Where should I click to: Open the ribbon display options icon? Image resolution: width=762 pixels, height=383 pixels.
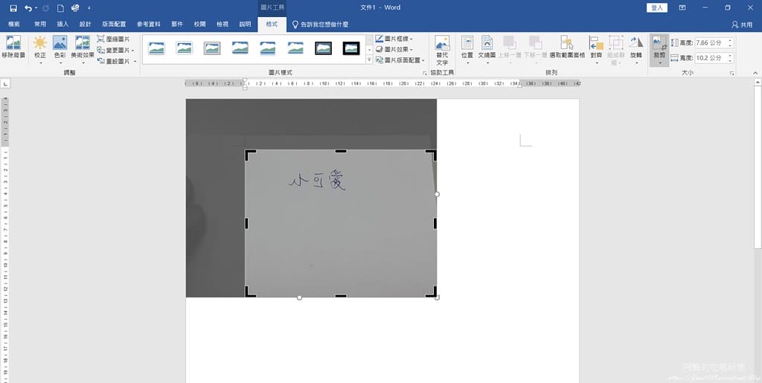tap(682, 7)
